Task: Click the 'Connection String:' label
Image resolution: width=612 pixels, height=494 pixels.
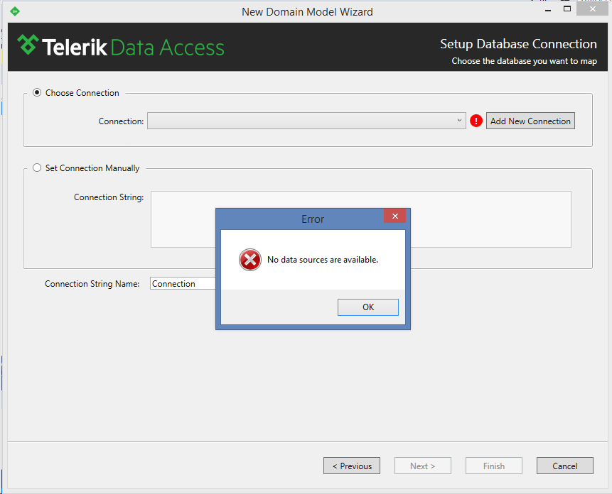Action: tap(109, 197)
